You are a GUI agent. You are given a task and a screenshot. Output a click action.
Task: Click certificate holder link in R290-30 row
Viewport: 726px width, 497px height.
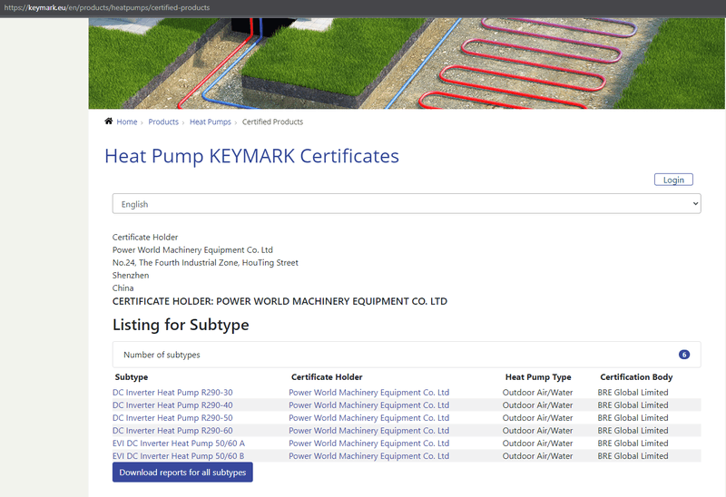coord(369,393)
